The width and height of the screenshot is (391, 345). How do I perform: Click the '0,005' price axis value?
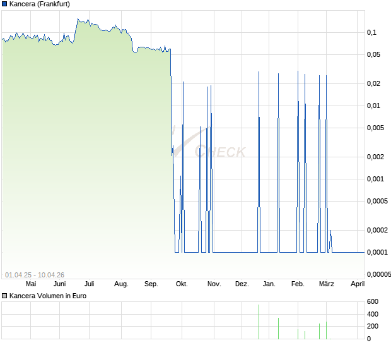click(375, 128)
